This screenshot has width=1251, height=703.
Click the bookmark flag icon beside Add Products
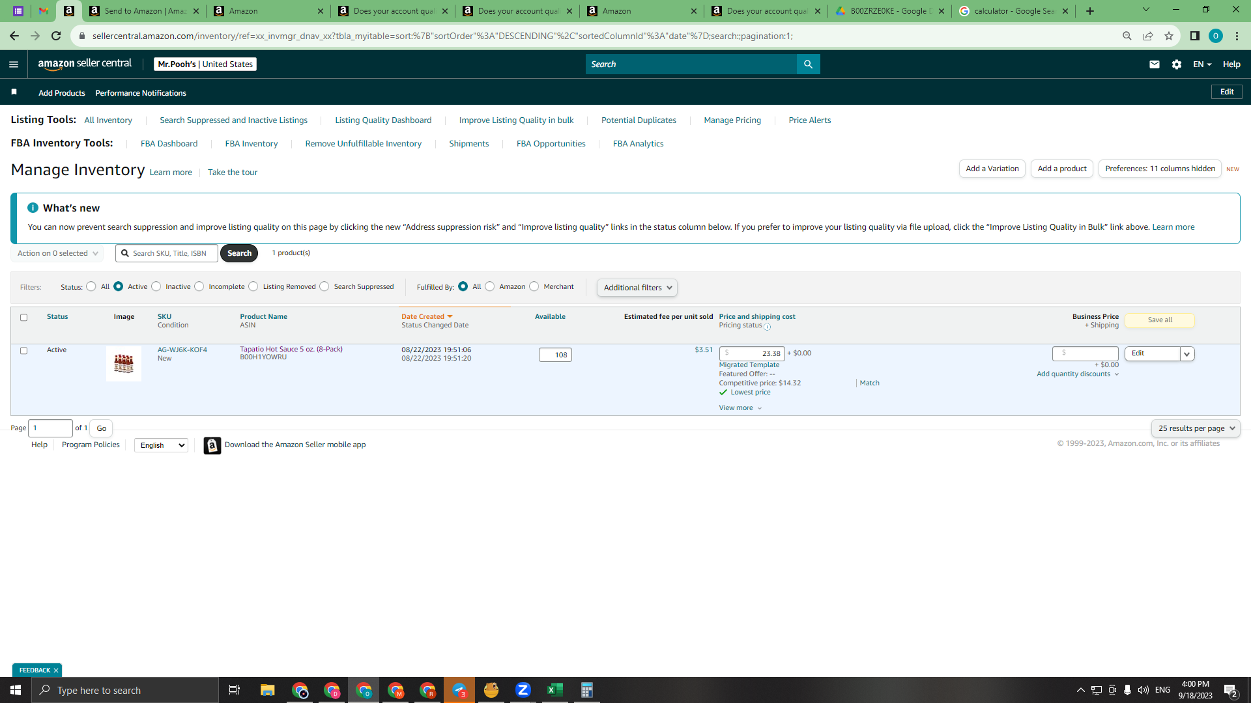pos(14,92)
